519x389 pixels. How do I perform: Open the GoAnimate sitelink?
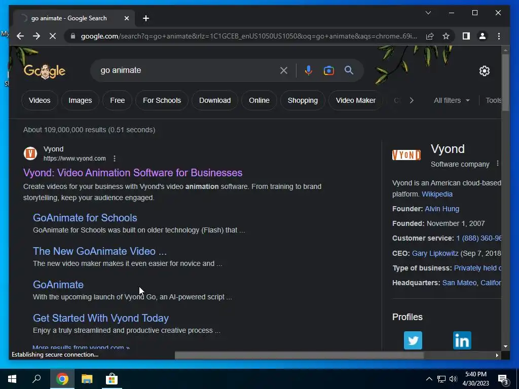(x=58, y=285)
